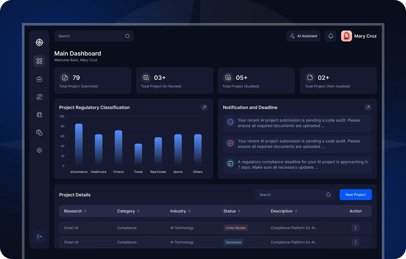Open the Mary Cruz profile avatar

tap(346, 36)
